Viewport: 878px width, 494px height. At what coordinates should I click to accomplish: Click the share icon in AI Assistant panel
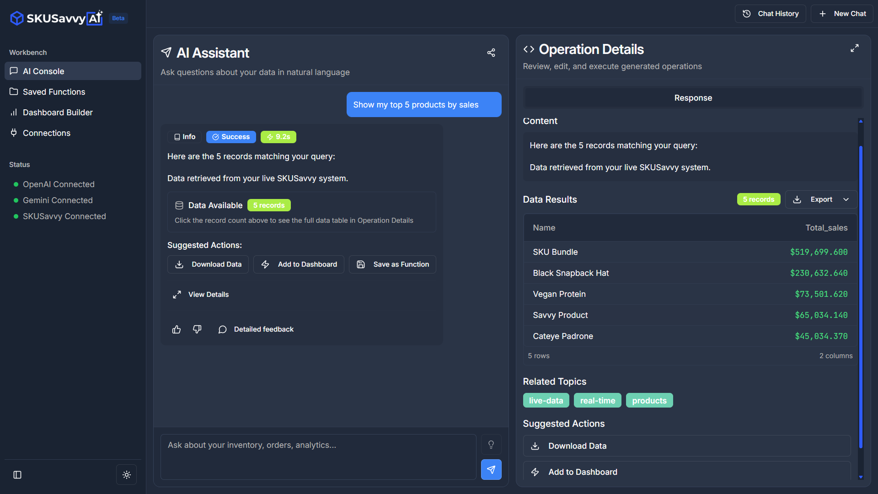click(x=491, y=53)
